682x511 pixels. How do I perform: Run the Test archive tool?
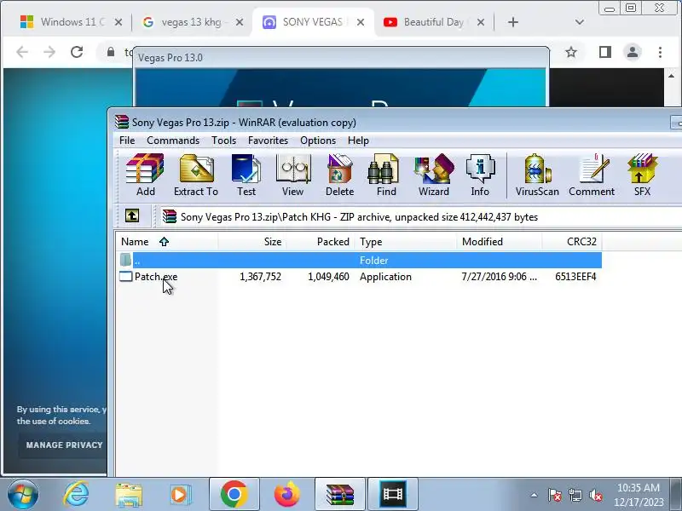(246, 175)
